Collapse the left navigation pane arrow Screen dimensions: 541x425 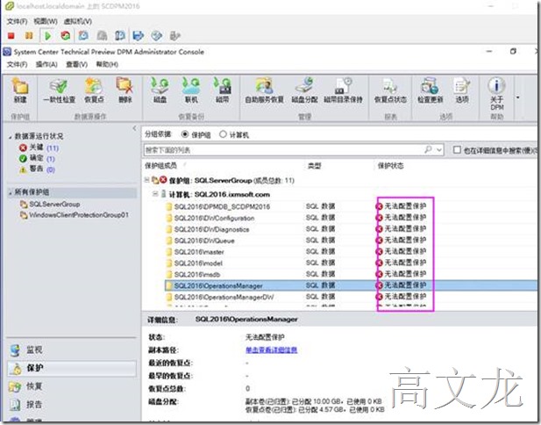pyautogui.click(x=134, y=128)
